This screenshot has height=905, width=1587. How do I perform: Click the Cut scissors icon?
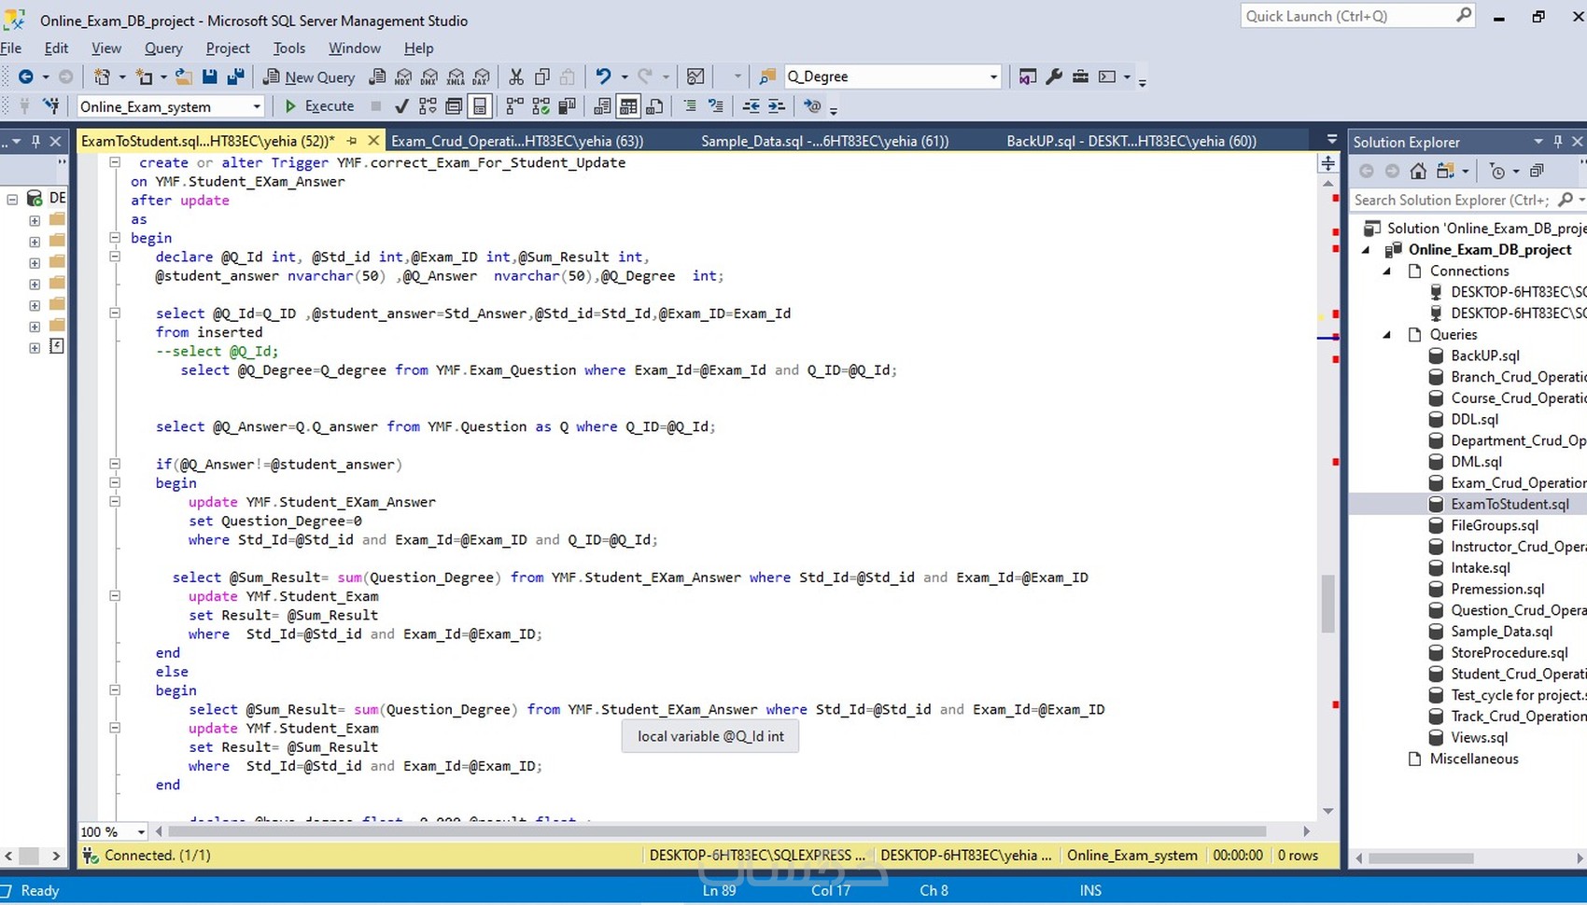[x=516, y=77]
